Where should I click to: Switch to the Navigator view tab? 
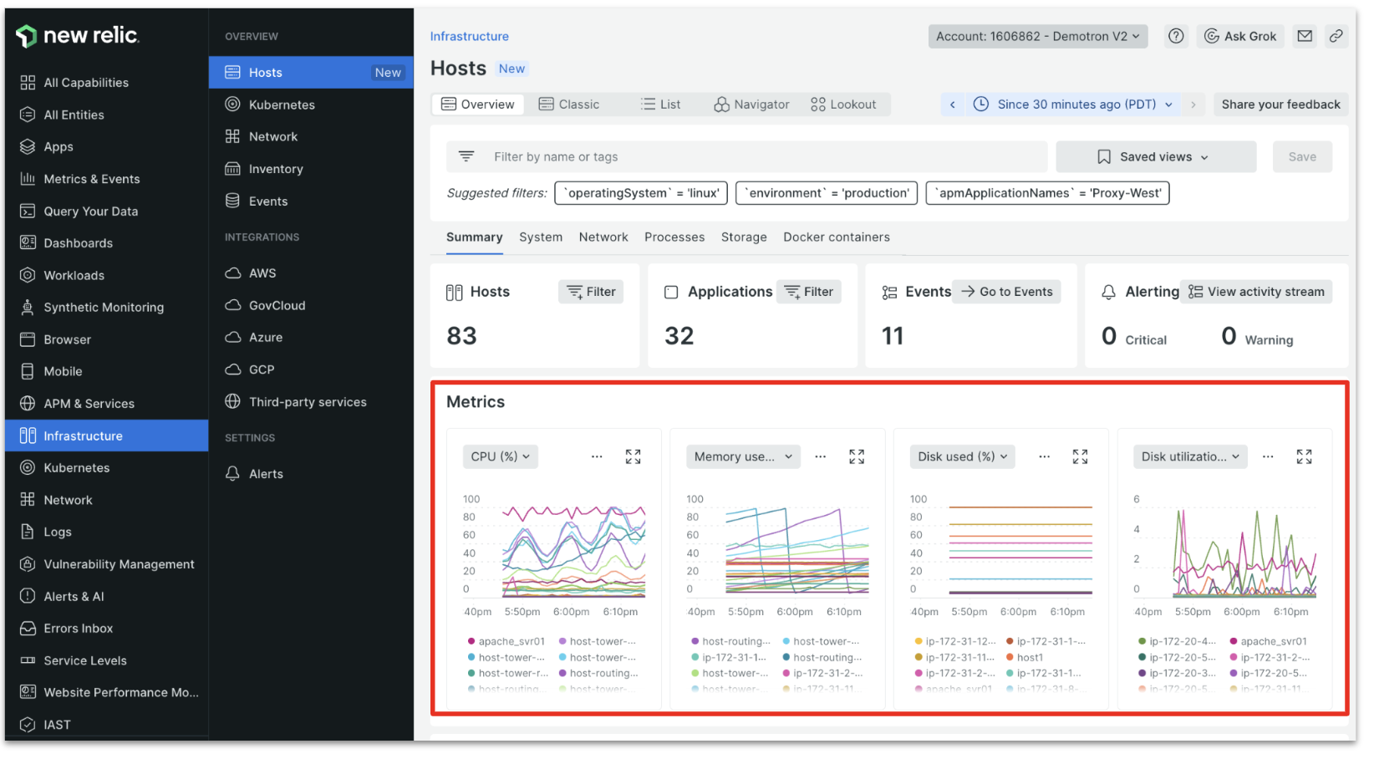click(x=751, y=104)
